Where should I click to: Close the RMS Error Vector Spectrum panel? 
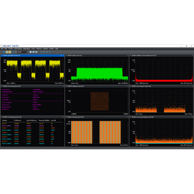(x=192, y=56)
